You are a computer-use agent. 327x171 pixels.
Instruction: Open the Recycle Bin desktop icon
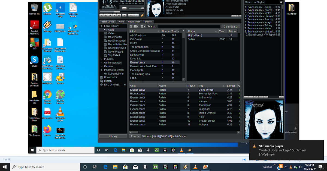(x=35, y=9)
